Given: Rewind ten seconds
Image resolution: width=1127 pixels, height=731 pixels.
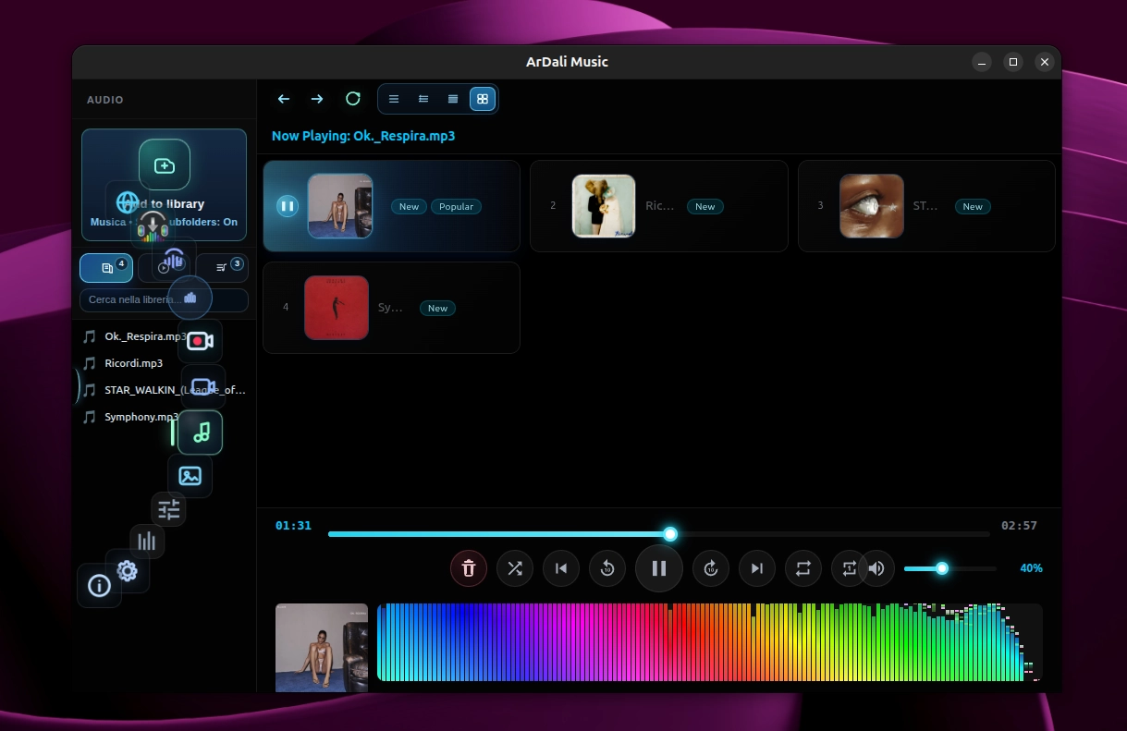Looking at the screenshot, I should (607, 568).
